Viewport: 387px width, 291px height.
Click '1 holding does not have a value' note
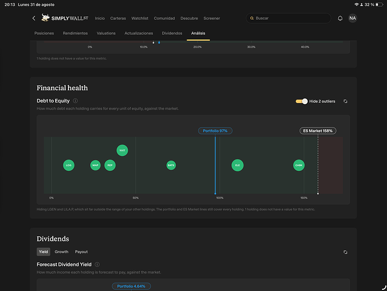[71, 58]
